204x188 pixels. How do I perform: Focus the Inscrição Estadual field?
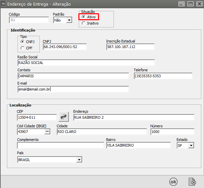[x=130, y=47]
